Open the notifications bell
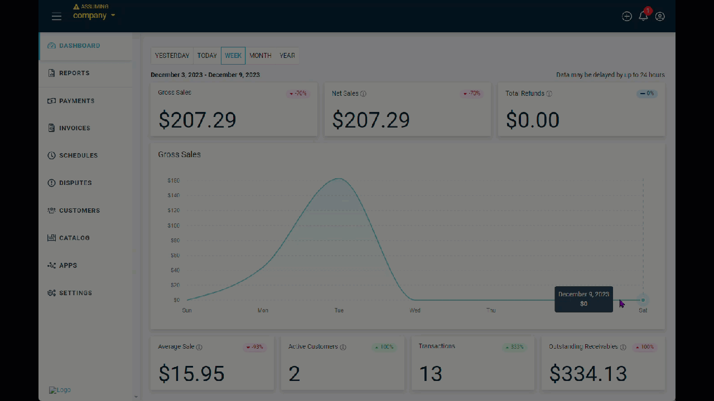 pos(643,17)
